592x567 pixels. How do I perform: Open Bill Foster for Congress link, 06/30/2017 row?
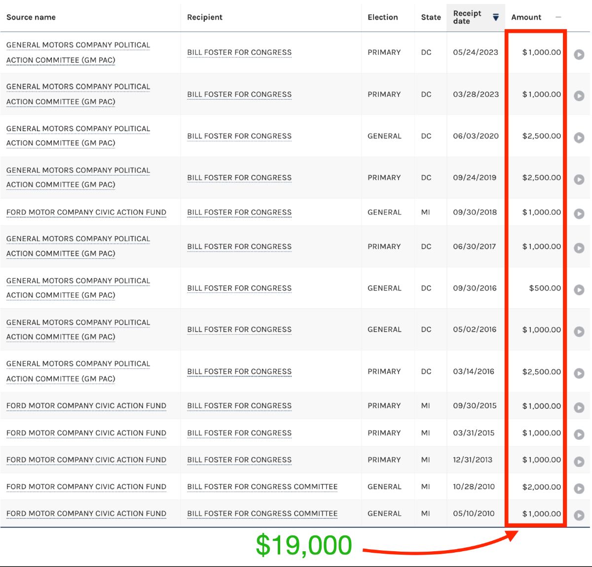(239, 247)
